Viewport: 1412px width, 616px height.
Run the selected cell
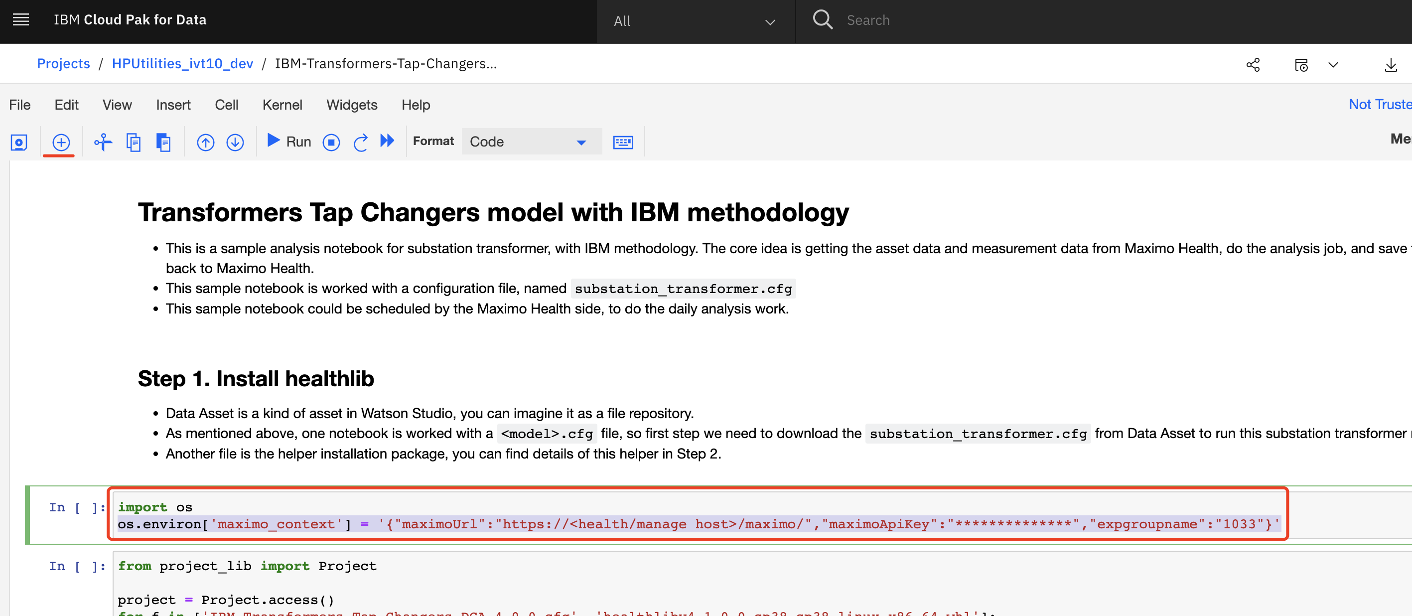(289, 142)
